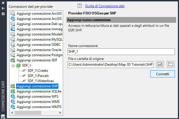Click the palette properties gear icon
This screenshot has height=119, width=179.
[x=3, y=14]
